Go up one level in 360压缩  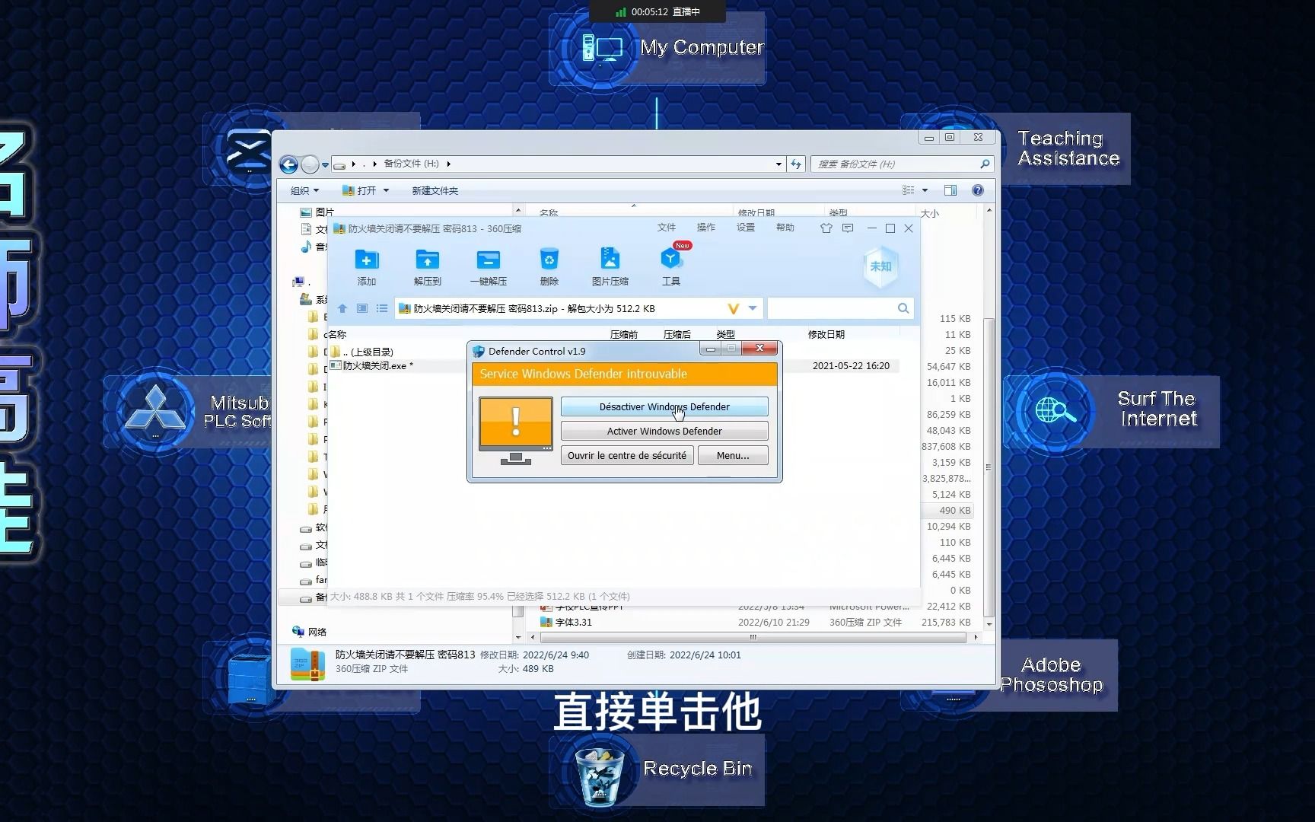(x=342, y=308)
